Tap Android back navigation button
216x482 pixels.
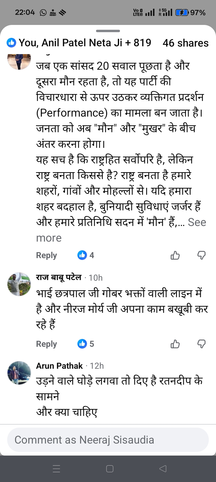coord(163,468)
